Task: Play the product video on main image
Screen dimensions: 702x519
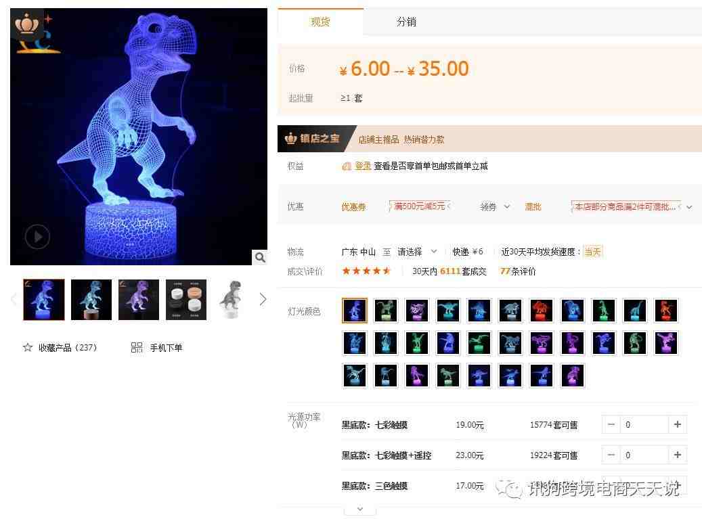Action: (x=37, y=236)
